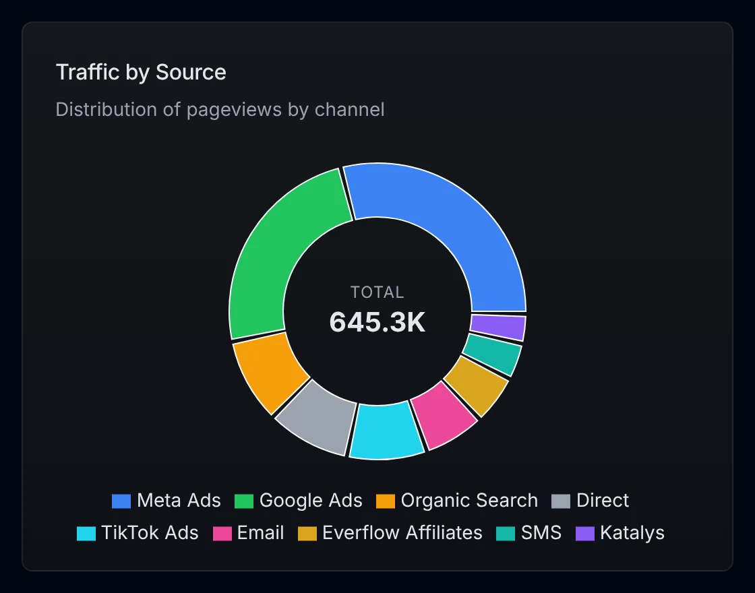Viewport: 755px width, 593px height.
Task: Toggle the Google Ads legend label
Action: click(x=311, y=501)
